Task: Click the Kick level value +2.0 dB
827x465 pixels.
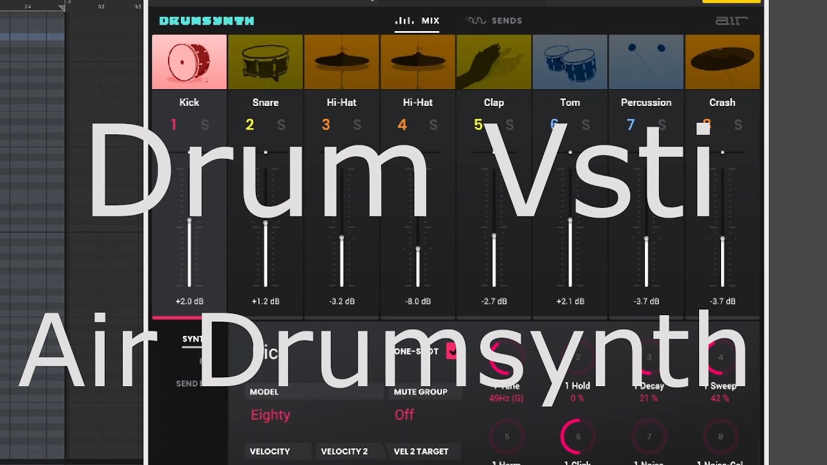Action: pos(189,302)
